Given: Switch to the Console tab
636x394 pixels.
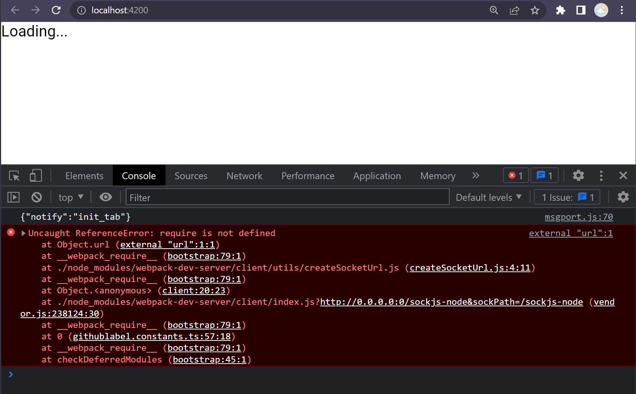Looking at the screenshot, I should (x=139, y=176).
